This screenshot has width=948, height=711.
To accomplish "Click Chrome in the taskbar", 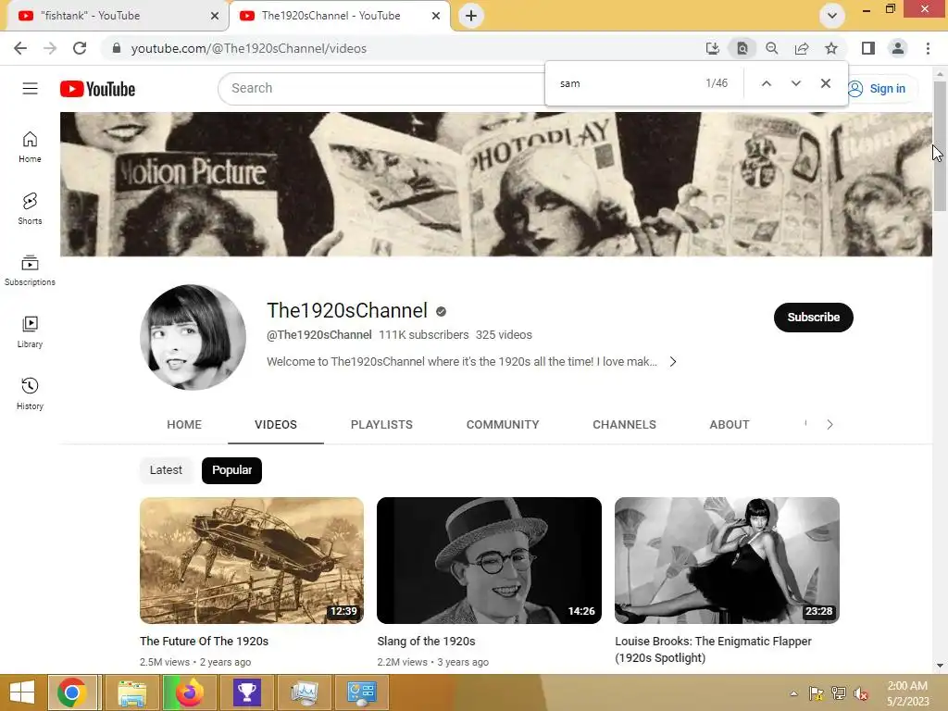I will [72, 692].
